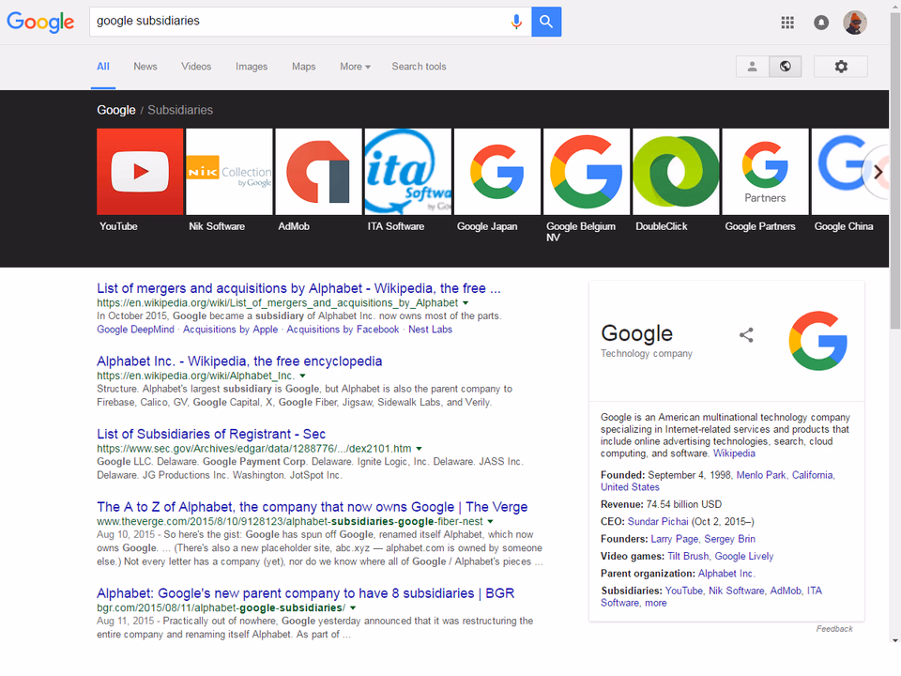Open Sundar Pichai CEO link
The image size is (901, 676).
tap(658, 522)
